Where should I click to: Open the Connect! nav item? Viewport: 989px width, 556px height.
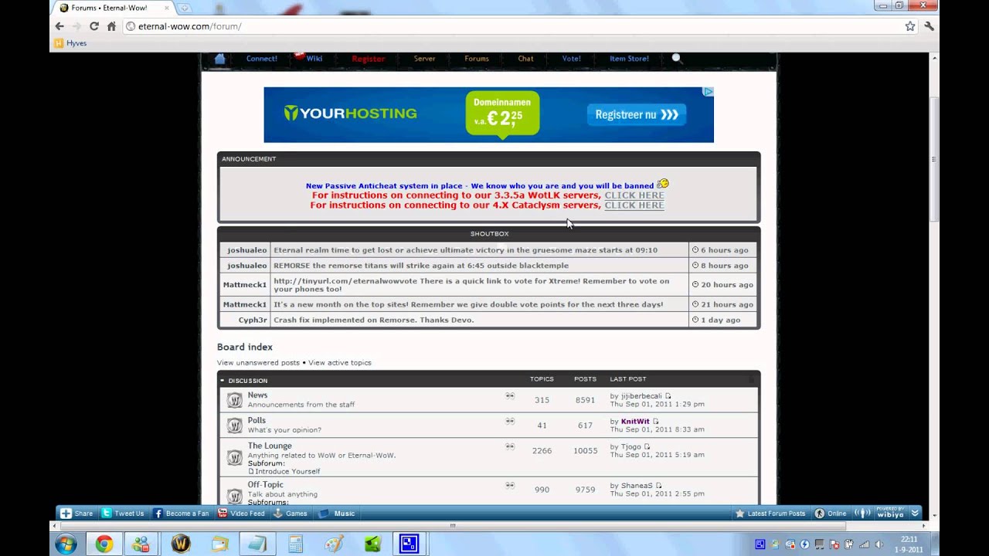click(262, 59)
